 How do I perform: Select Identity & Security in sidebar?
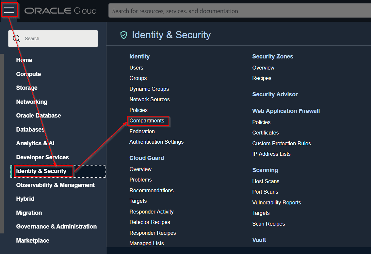coord(41,171)
